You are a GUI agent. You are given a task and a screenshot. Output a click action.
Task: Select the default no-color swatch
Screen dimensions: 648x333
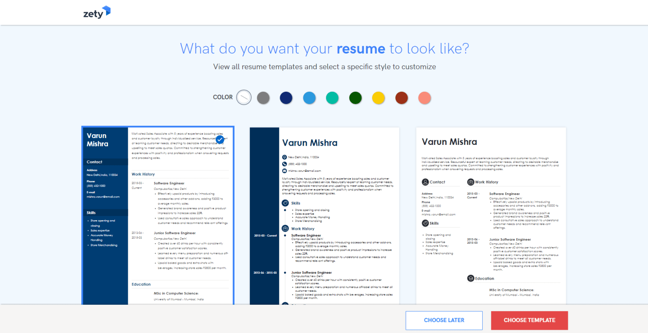tap(244, 97)
